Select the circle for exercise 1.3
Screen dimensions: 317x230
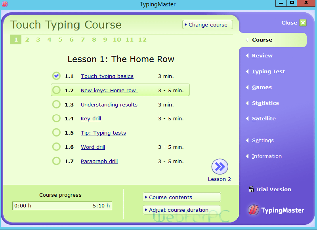56,105
